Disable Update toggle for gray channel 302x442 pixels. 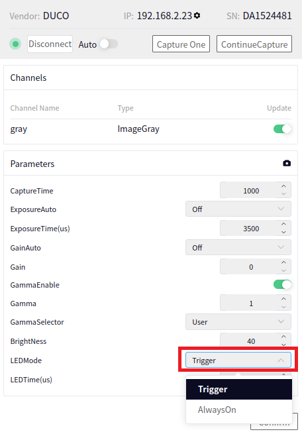tap(282, 129)
